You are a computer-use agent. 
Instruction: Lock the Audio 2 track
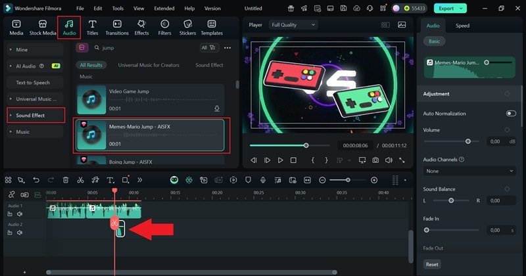tap(10, 233)
